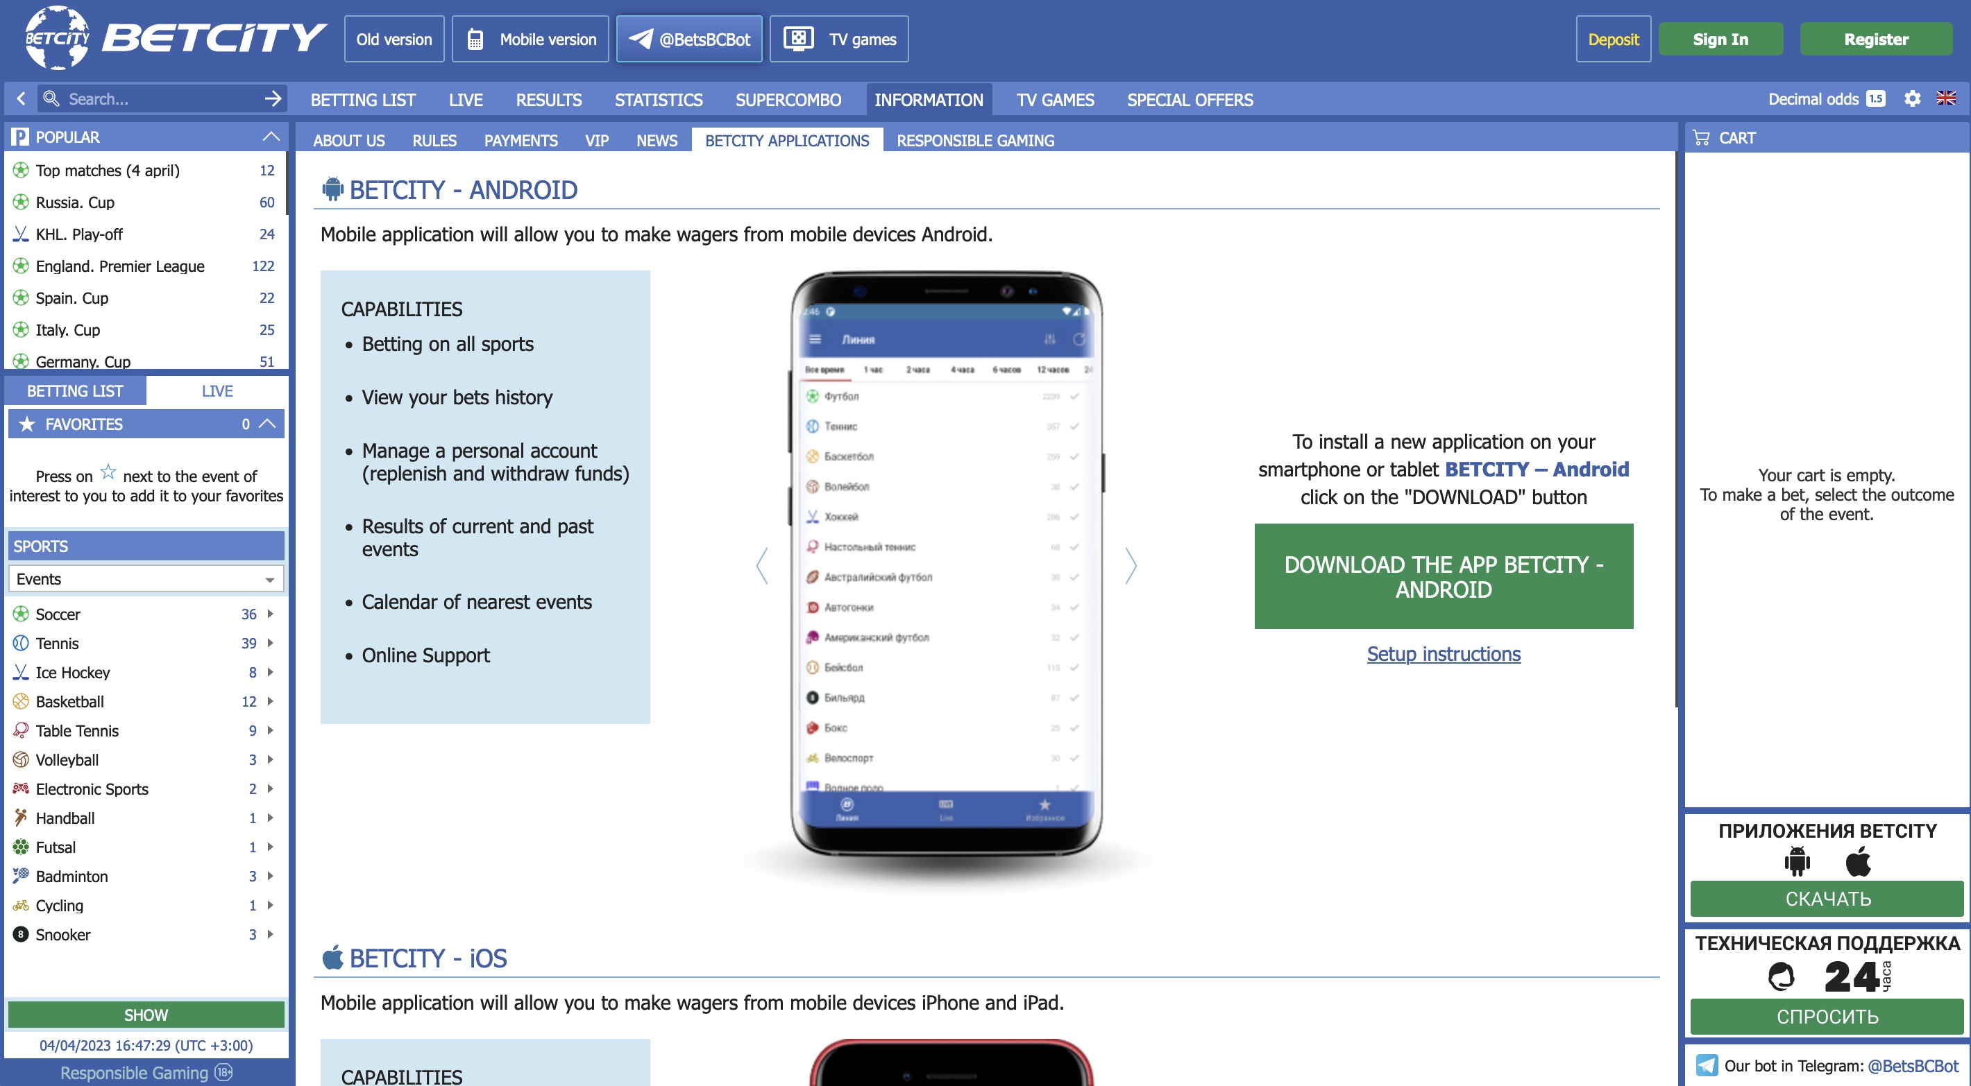Click the СКАЧАТЬ button

point(1827,899)
